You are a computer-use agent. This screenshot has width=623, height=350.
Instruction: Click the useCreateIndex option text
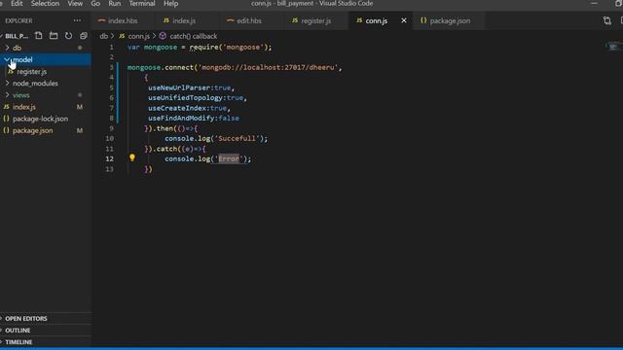177,108
